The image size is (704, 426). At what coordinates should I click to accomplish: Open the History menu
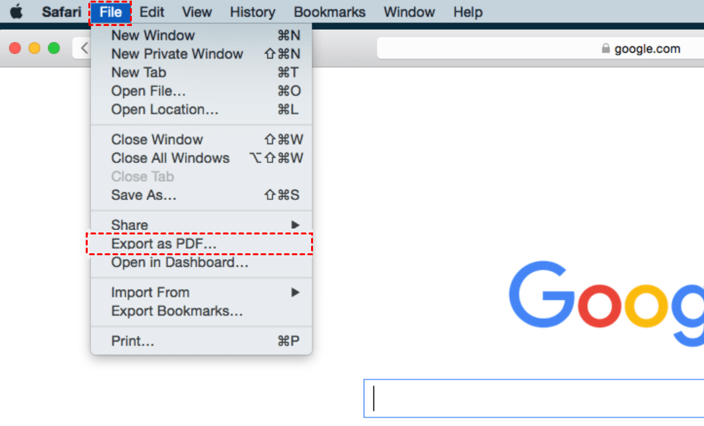pyautogui.click(x=253, y=12)
